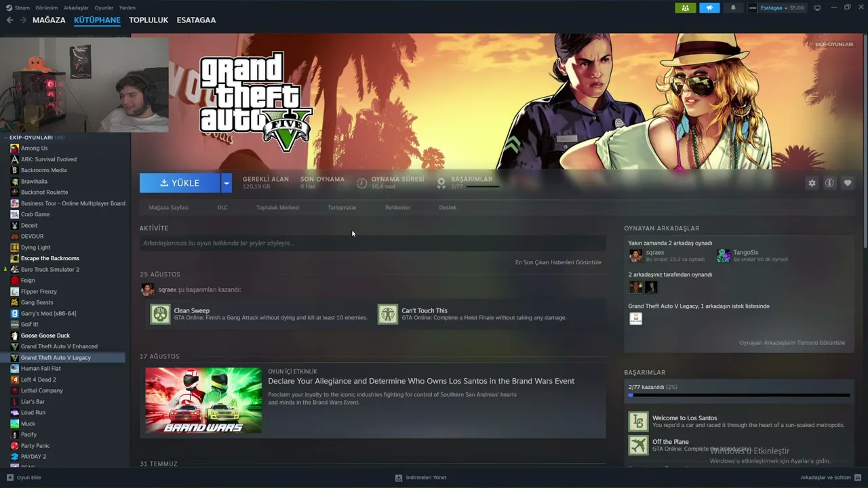Click the 2/77 achievements progress bar in the side panel
The width and height of the screenshot is (868, 488).
[738, 395]
